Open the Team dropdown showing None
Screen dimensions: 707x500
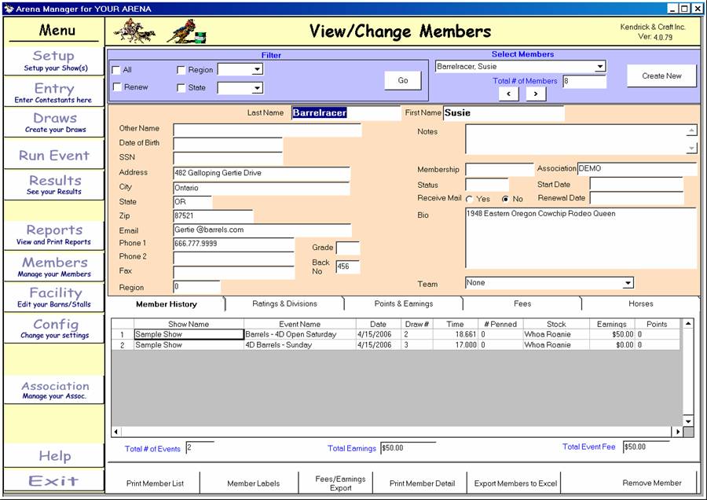(x=628, y=283)
